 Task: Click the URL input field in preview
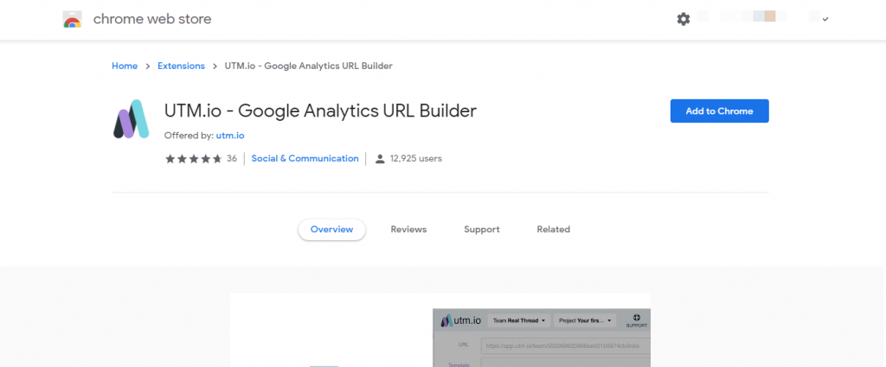(562, 346)
